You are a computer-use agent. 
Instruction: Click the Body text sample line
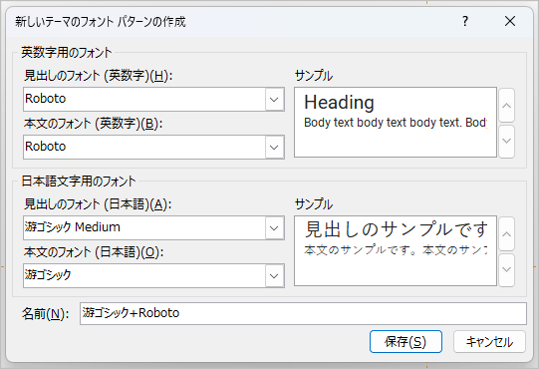coord(396,123)
